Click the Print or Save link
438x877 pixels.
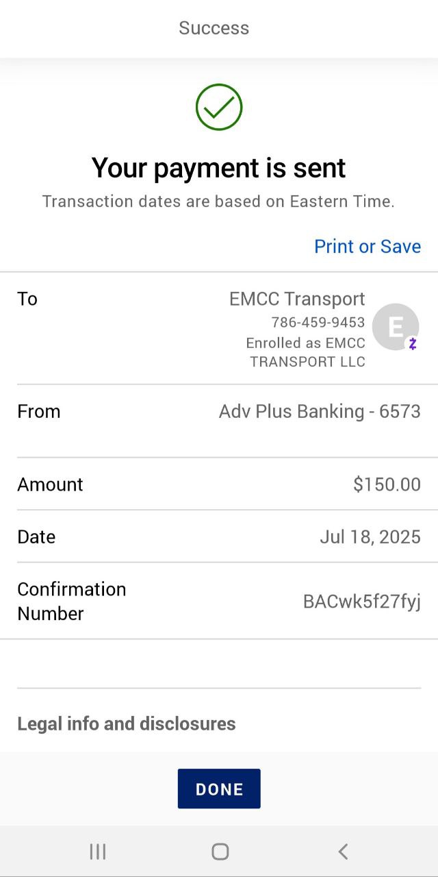pyautogui.click(x=367, y=246)
